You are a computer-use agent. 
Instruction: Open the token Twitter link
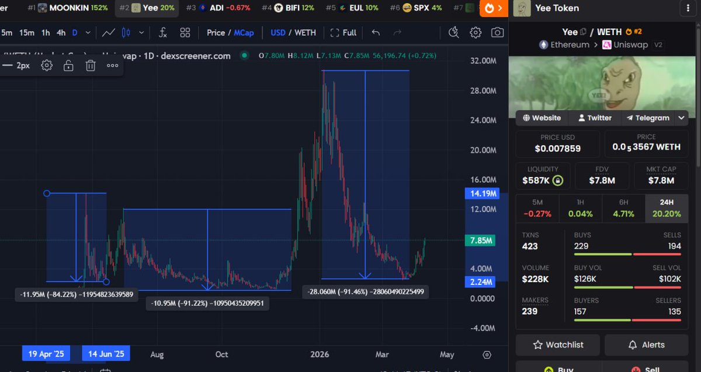click(595, 118)
